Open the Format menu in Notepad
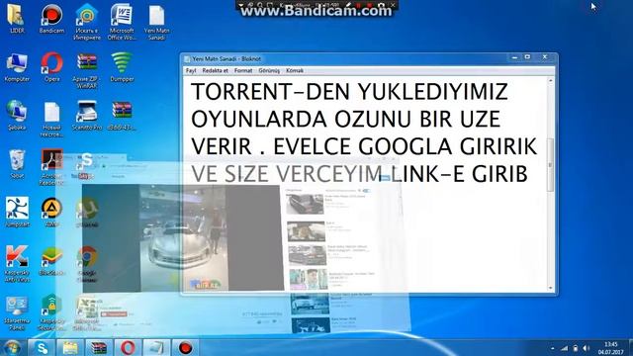The height and width of the screenshot is (356, 633). click(243, 70)
